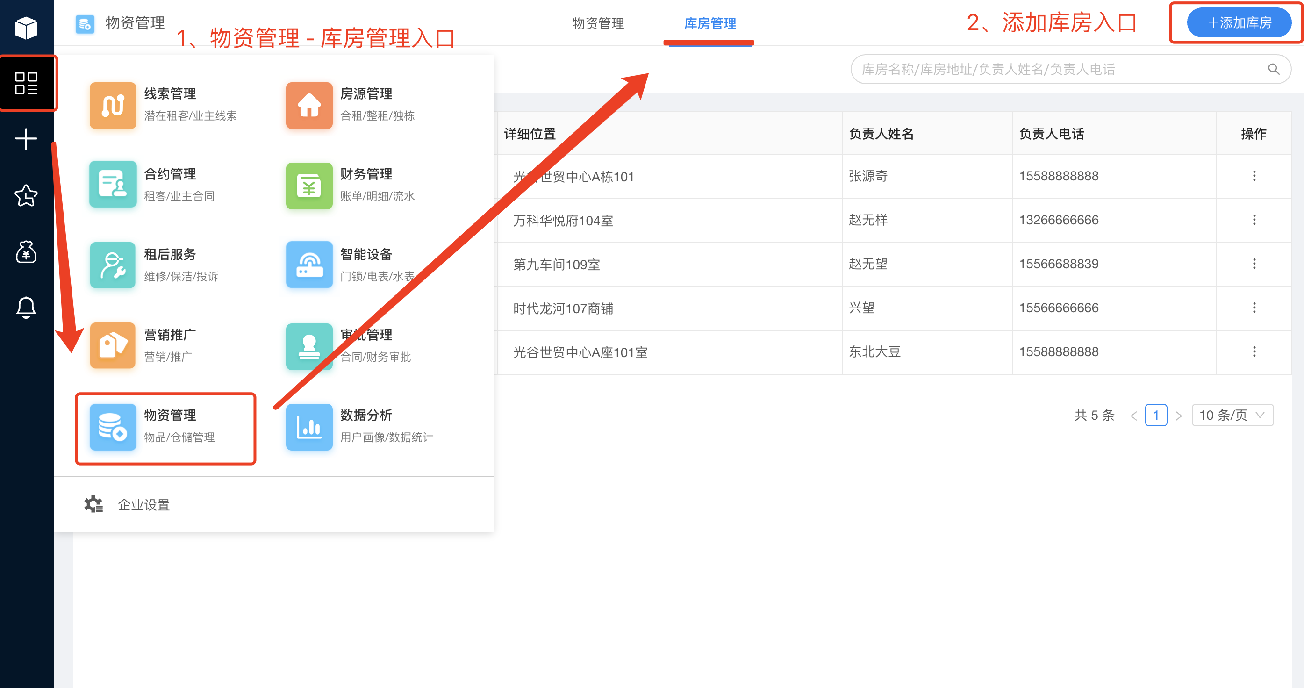Switch to the 库房管理 tab
The width and height of the screenshot is (1304, 688).
[709, 23]
